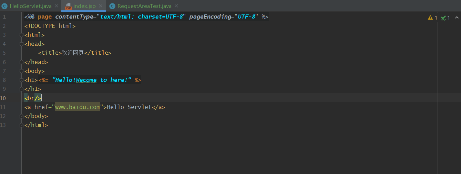Click the class icon on HelloServlet.java tab
The height and width of the screenshot is (174, 461).
4,6
